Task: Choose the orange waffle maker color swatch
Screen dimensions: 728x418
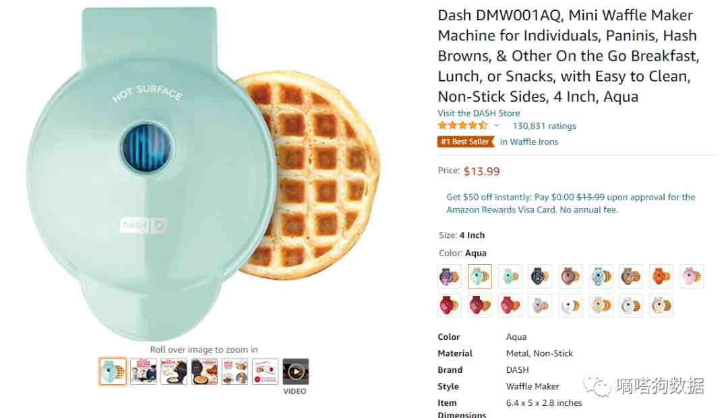Action: 661,276
